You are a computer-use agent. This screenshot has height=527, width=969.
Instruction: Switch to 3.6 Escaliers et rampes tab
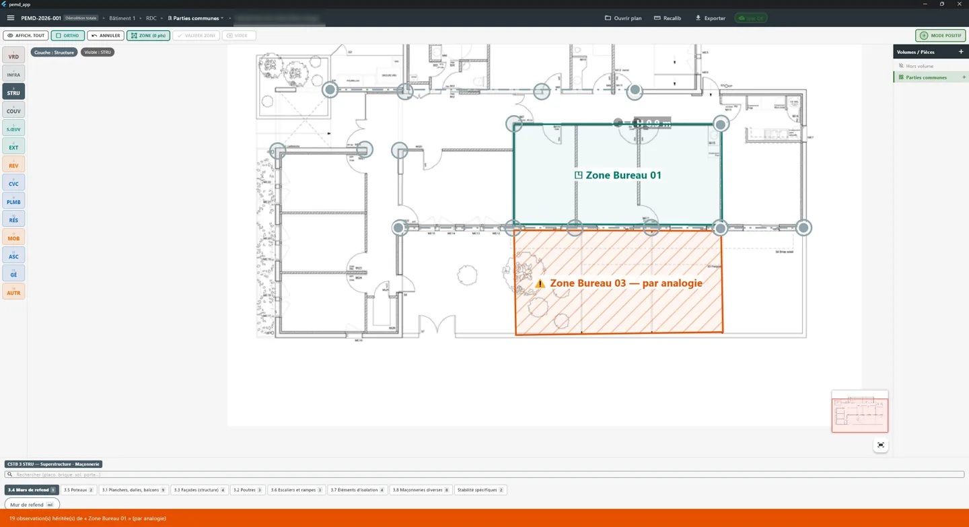[296, 490]
